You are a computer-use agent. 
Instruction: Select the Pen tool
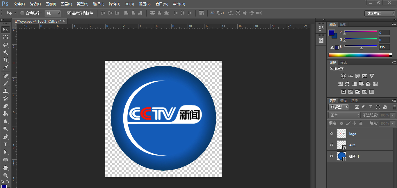(6, 137)
